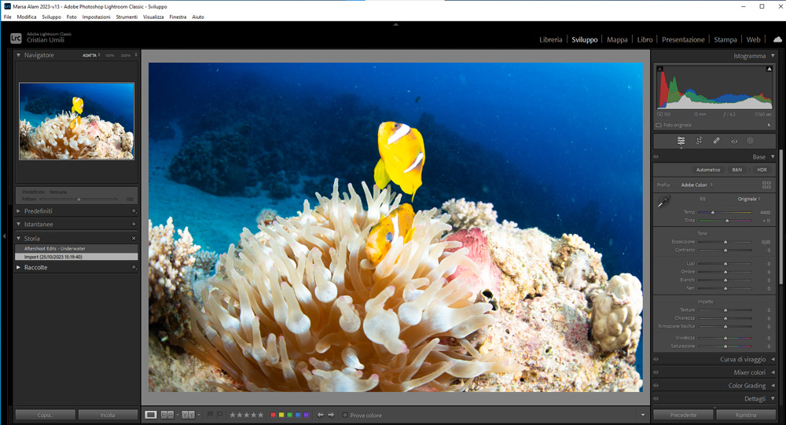Open the profile browser grid icon
Screen dimensions: 786x425
[x=766, y=185]
